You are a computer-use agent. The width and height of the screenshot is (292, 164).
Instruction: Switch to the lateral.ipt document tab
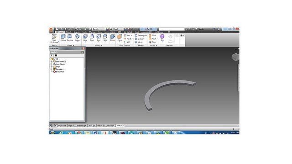[101, 126]
